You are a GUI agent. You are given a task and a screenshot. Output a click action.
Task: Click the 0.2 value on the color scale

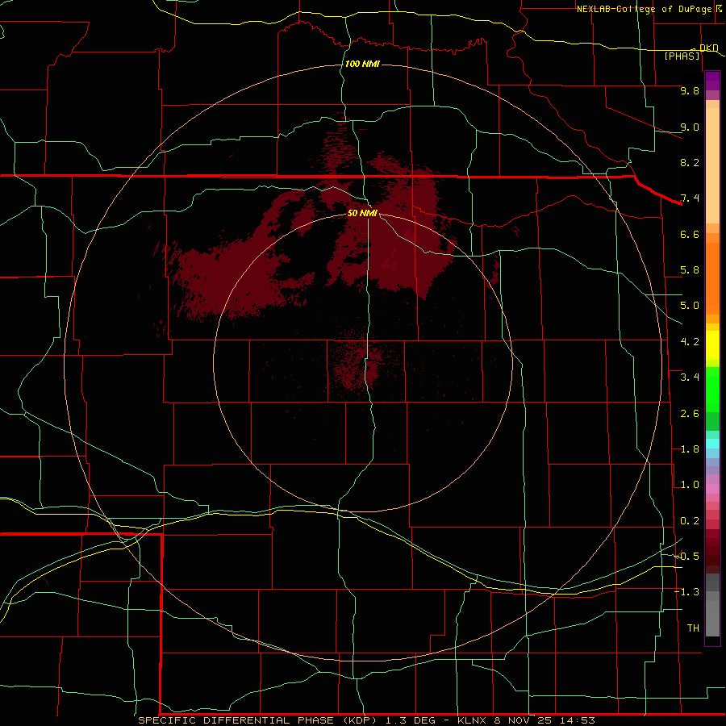690,521
